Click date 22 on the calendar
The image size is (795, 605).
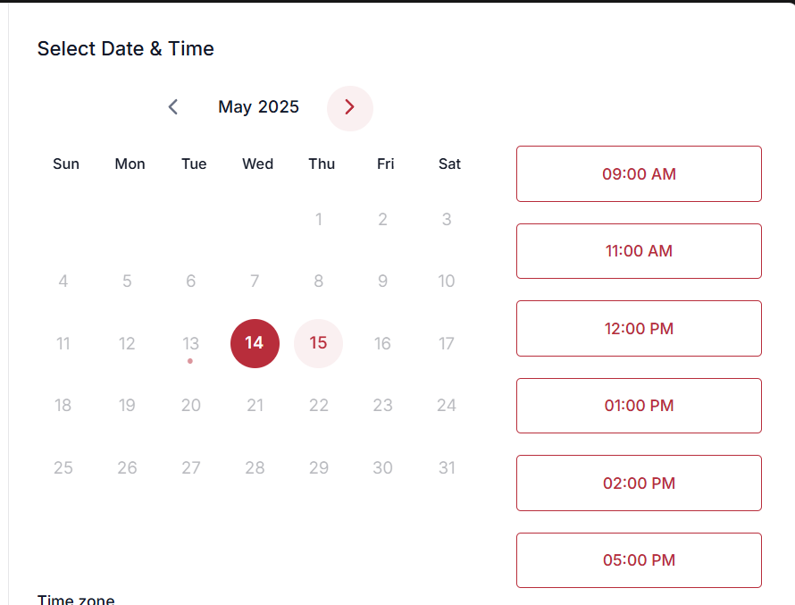click(x=319, y=406)
